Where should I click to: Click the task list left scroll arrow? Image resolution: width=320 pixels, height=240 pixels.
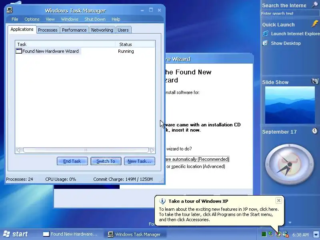[18, 150]
